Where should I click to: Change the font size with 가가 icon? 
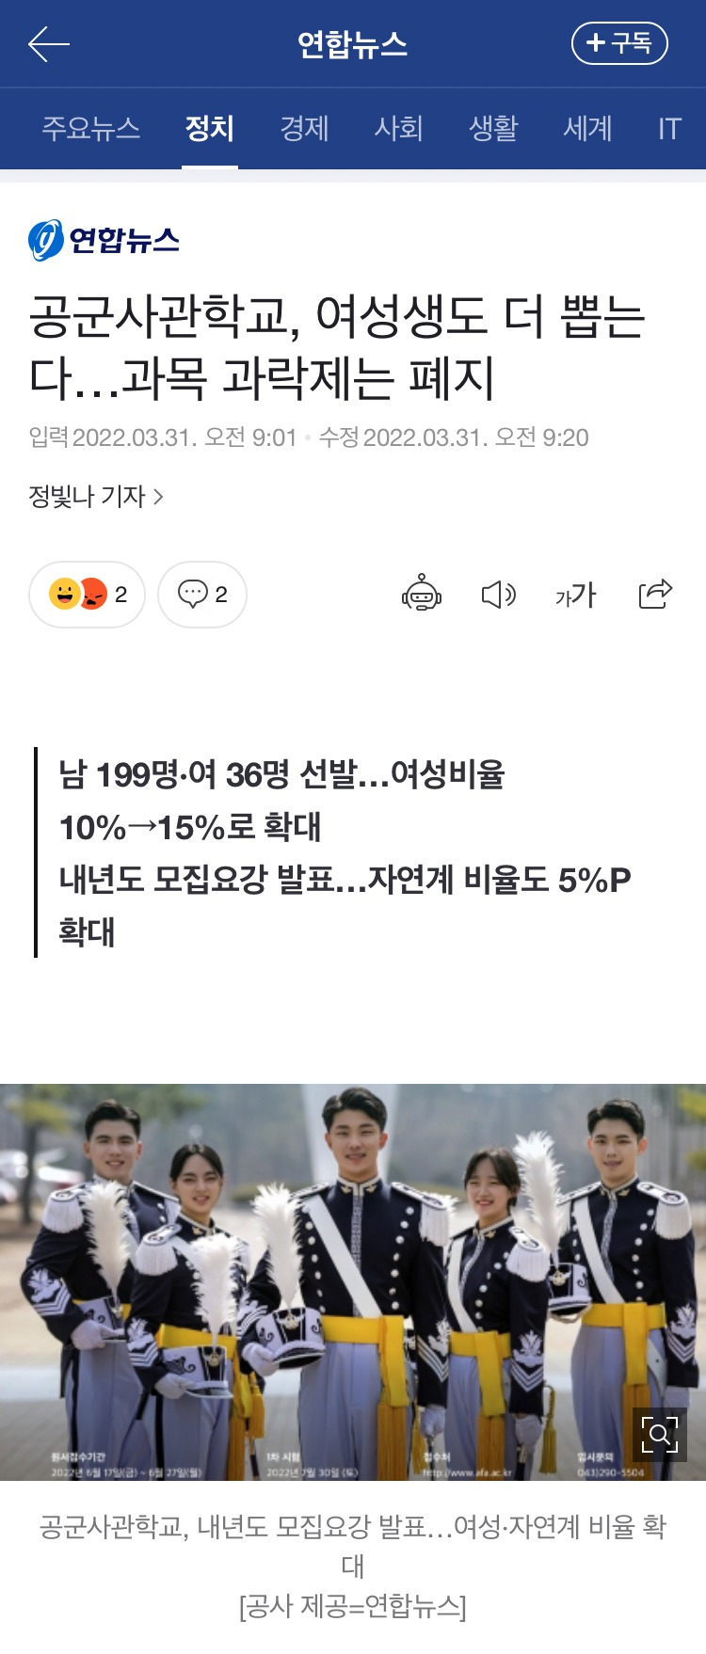point(575,595)
